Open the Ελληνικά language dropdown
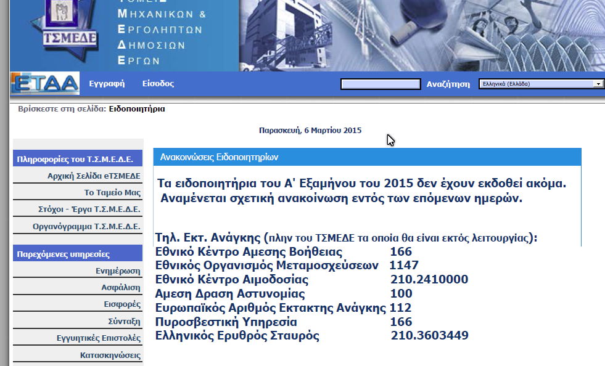605x366 pixels. tap(535, 84)
